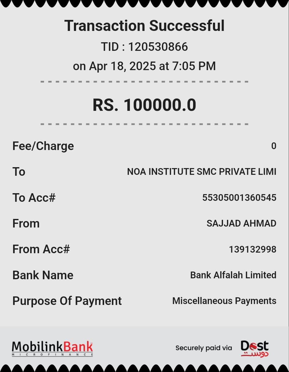Select the NOA INSTITUTE recipient name
This screenshot has height=372, width=289.
point(202,172)
